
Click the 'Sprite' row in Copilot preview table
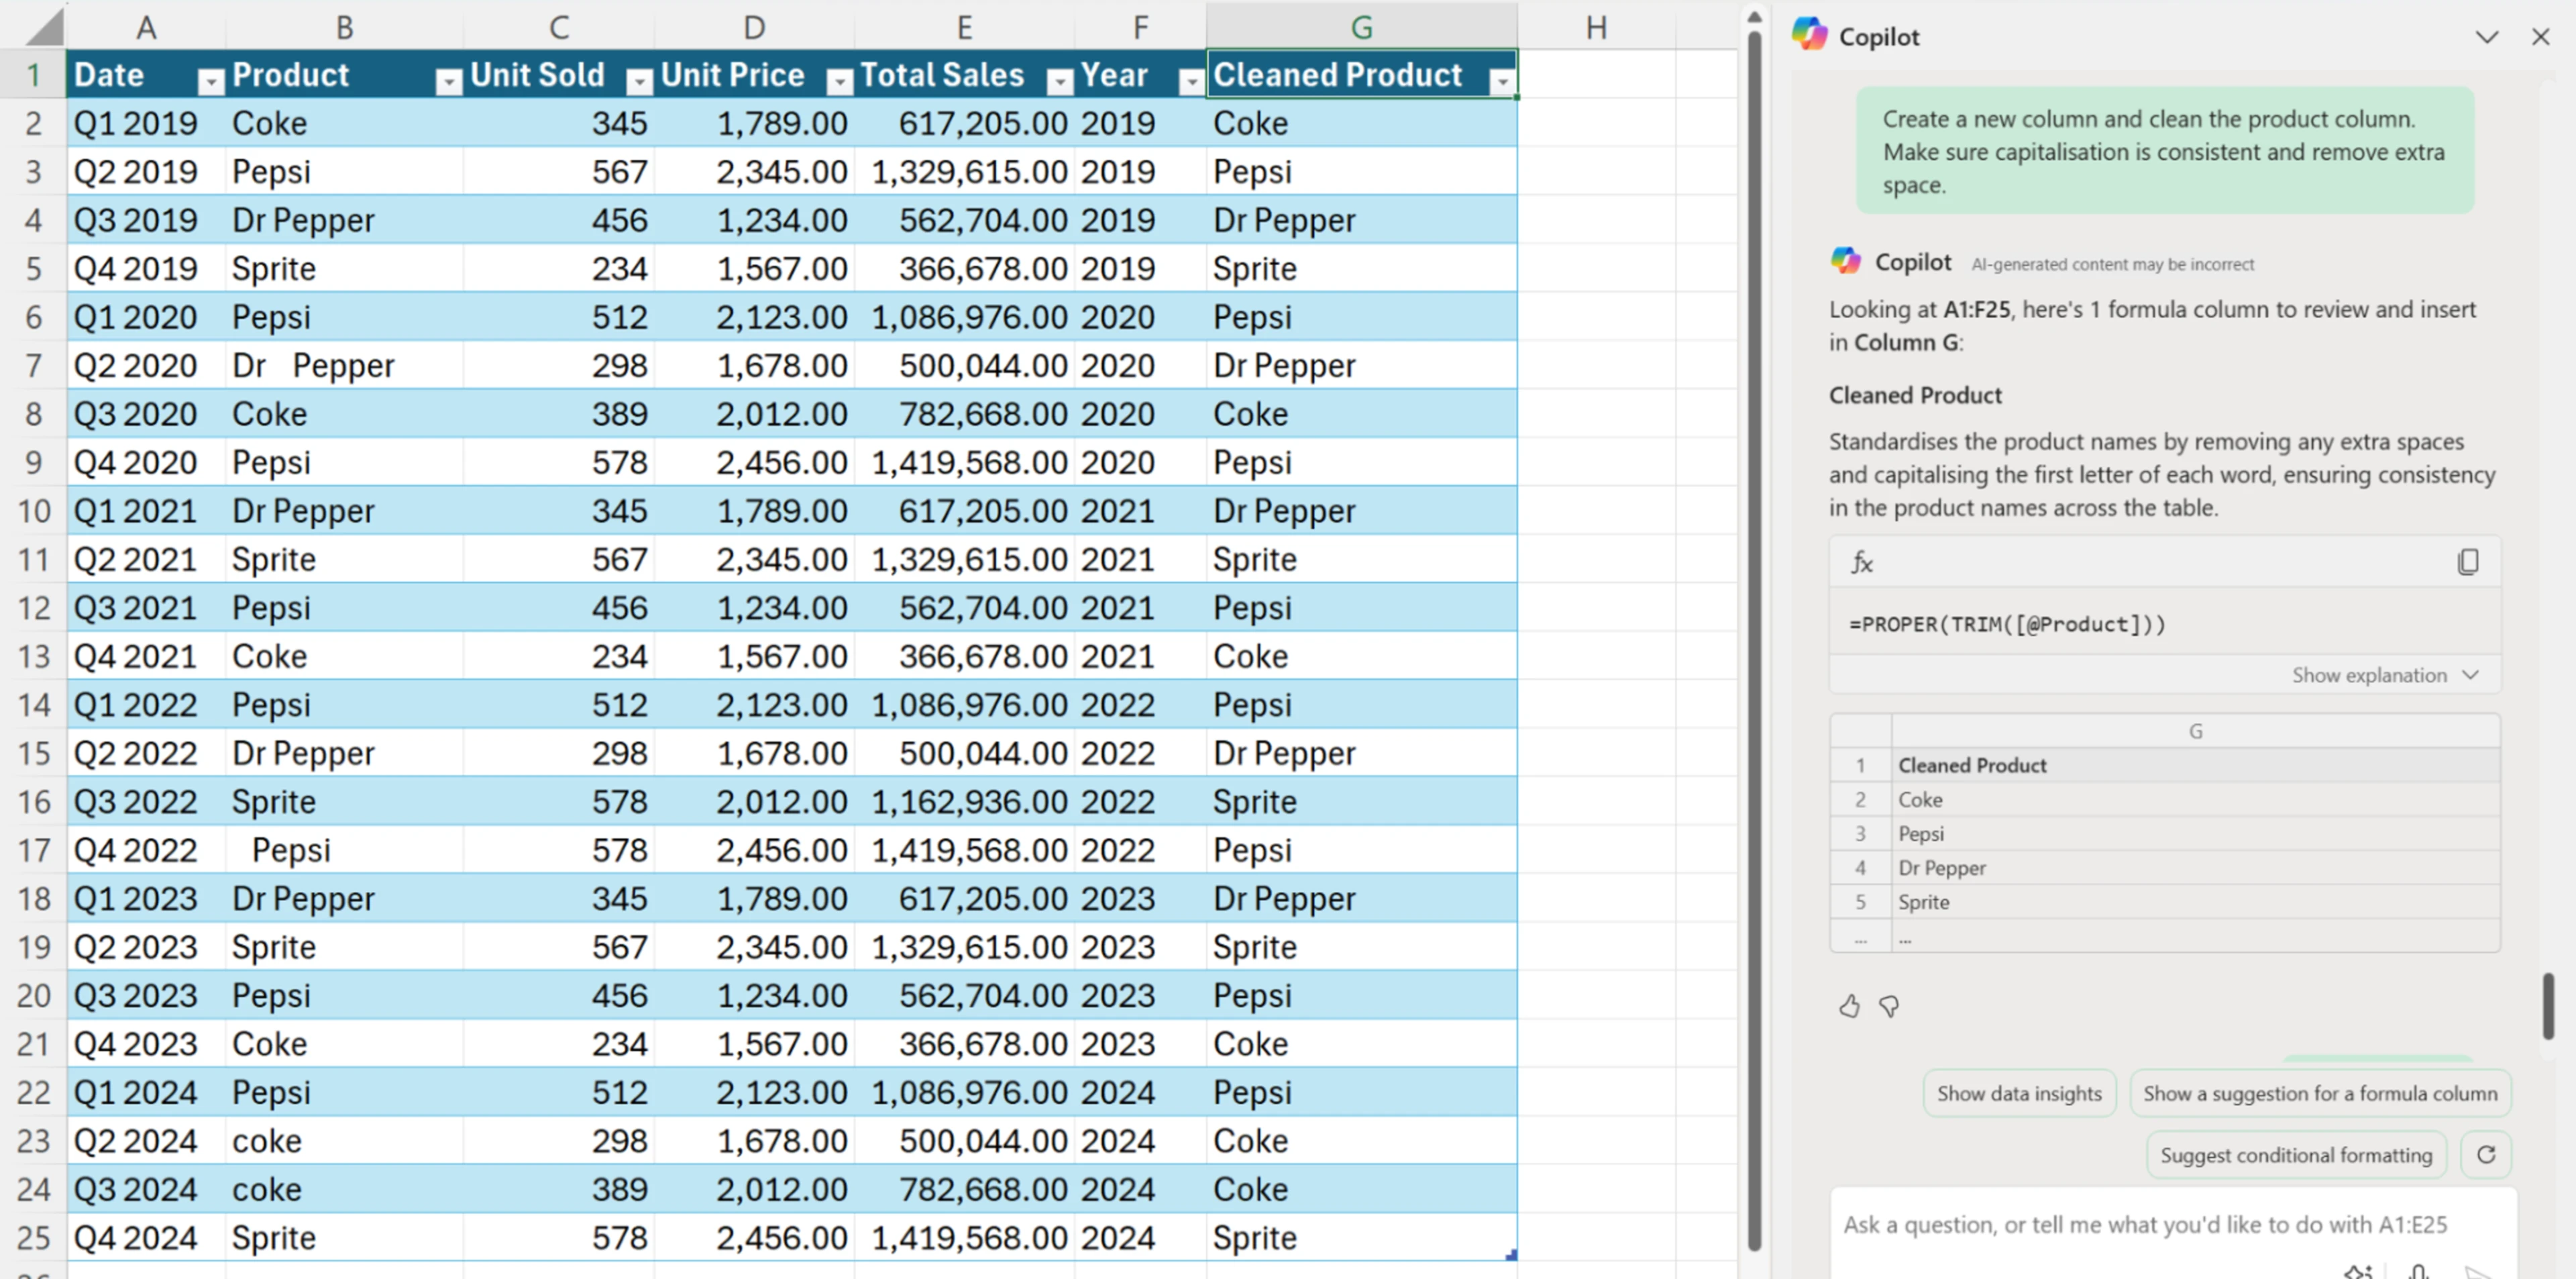[x=2165, y=902]
